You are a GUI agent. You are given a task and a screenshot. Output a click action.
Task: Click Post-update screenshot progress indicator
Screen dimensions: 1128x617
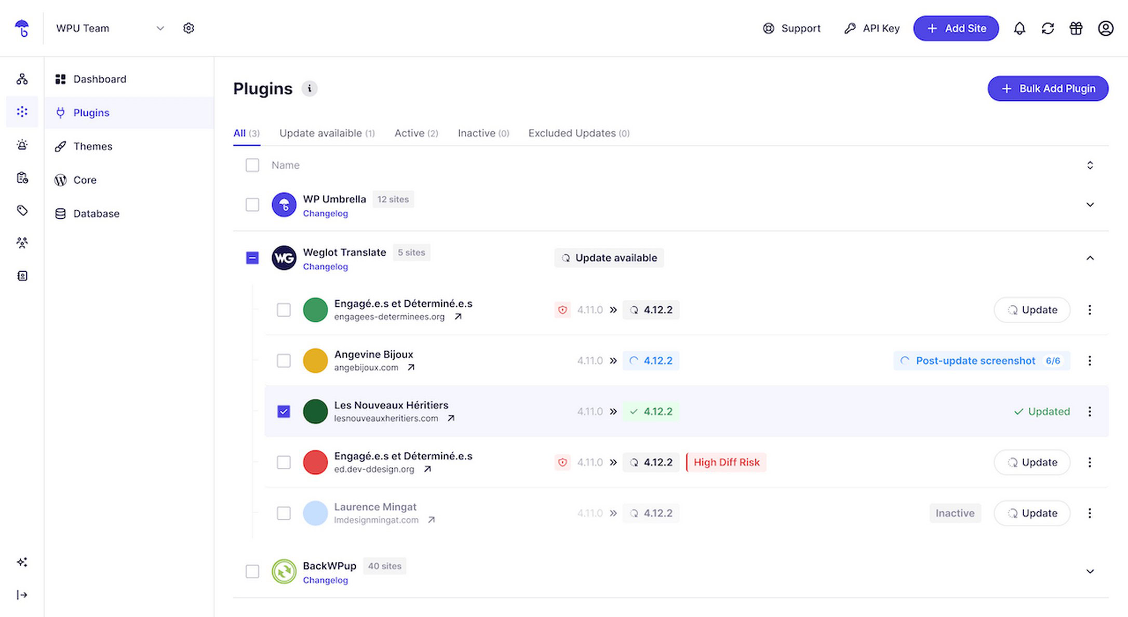[x=982, y=360]
